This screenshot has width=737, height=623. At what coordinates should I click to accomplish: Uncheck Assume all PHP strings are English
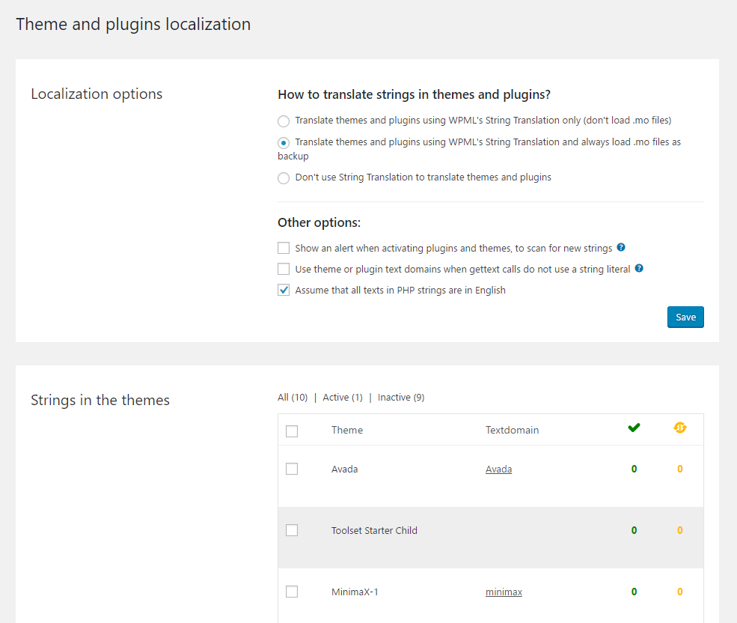click(x=284, y=290)
